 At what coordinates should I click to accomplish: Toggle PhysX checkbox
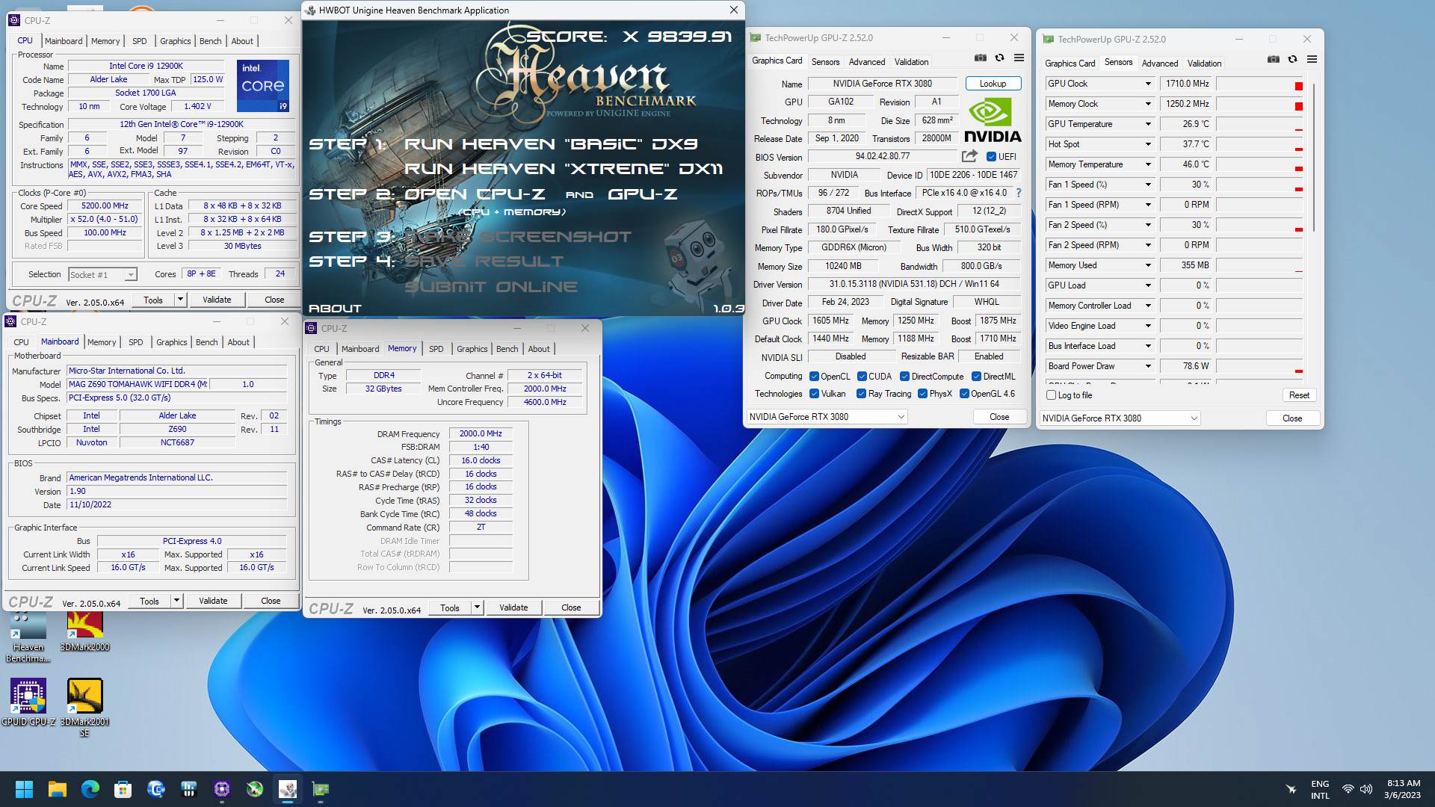[x=922, y=394]
